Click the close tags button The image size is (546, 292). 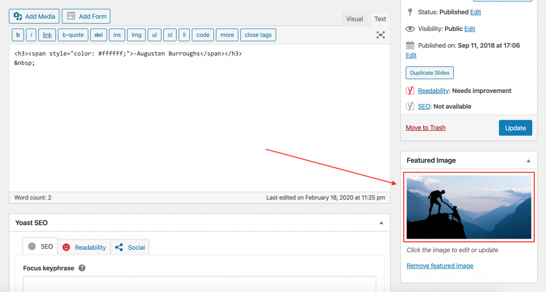pos(258,35)
